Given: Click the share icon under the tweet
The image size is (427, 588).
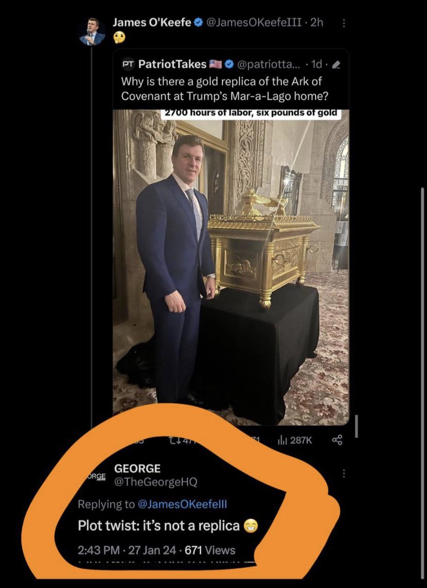Looking at the screenshot, I should click(x=337, y=440).
